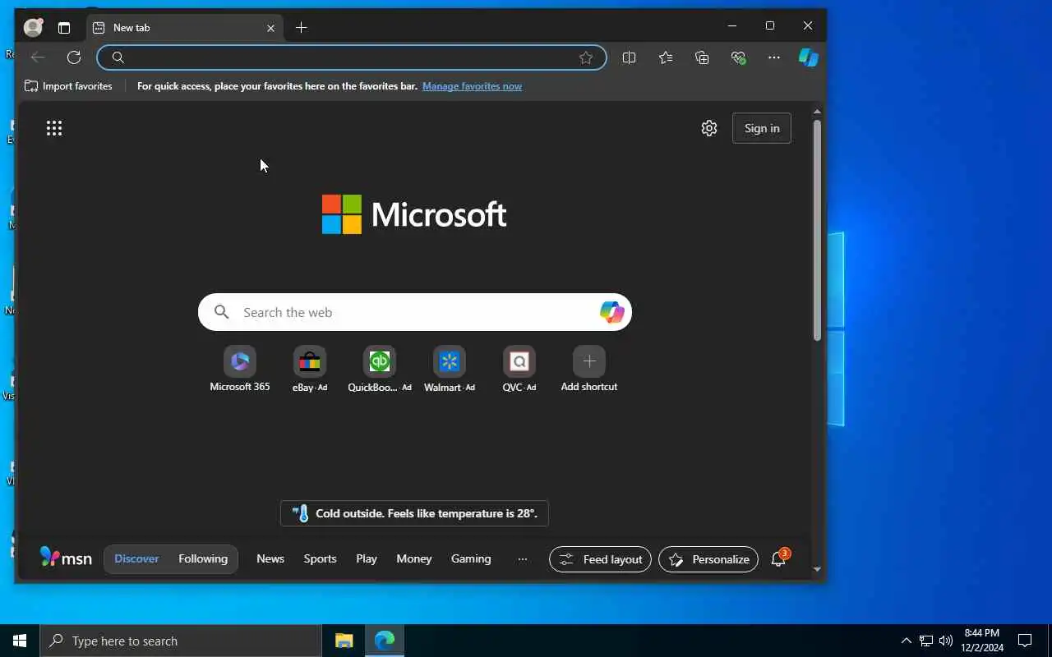The height and width of the screenshot is (657, 1052).
Task: Open a new tab with plus button
Action: 302,28
